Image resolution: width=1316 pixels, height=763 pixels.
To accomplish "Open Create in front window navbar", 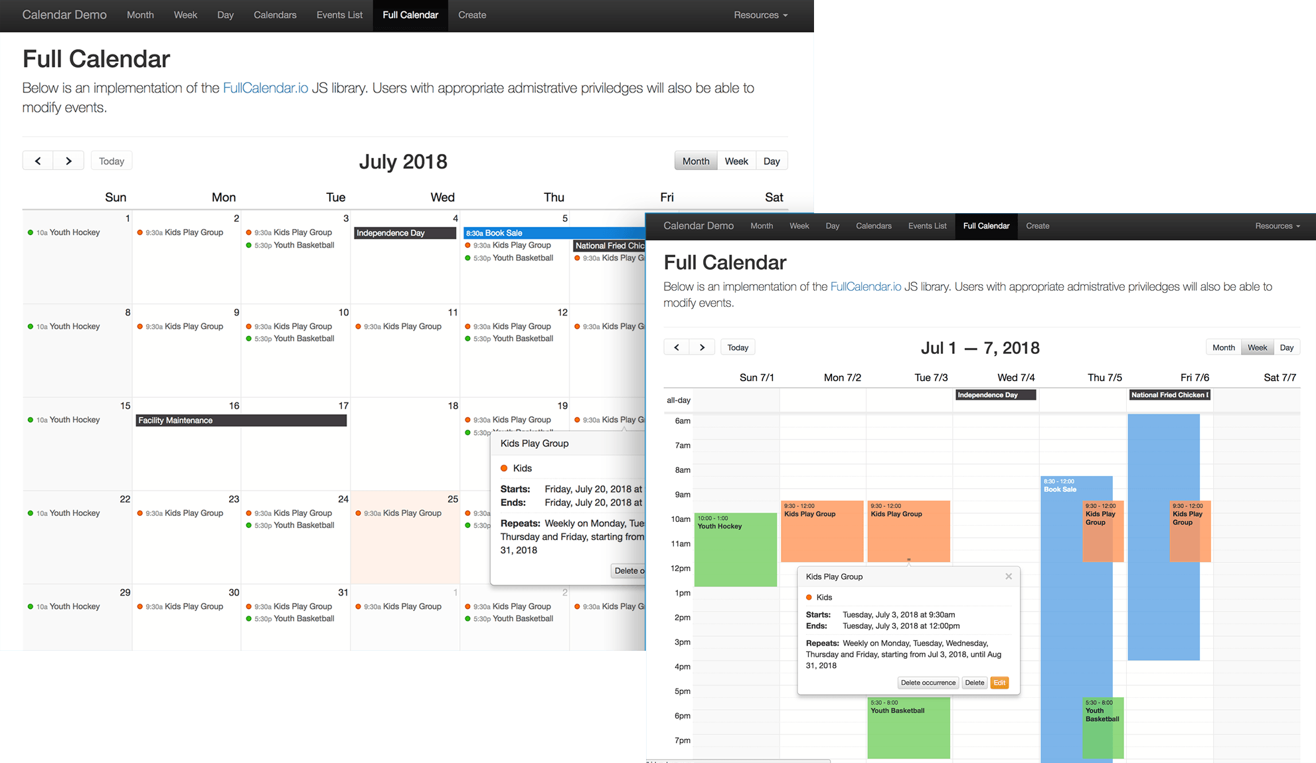I will point(1038,226).
